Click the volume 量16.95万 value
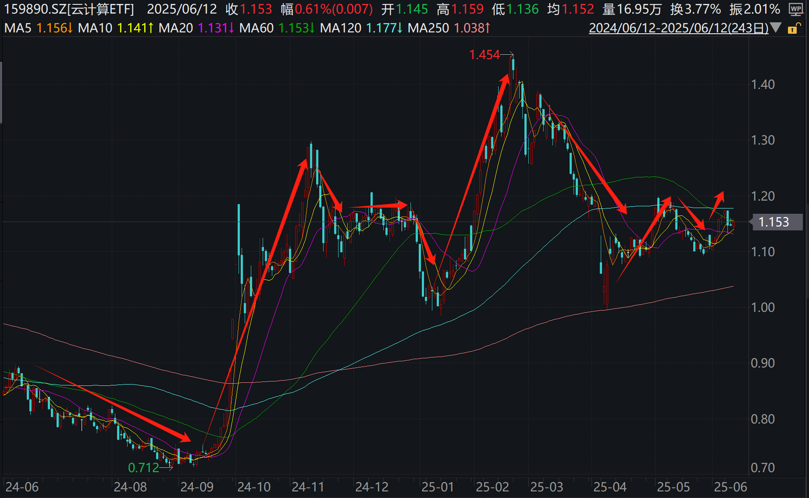809x498 pixels. [632, 9]
